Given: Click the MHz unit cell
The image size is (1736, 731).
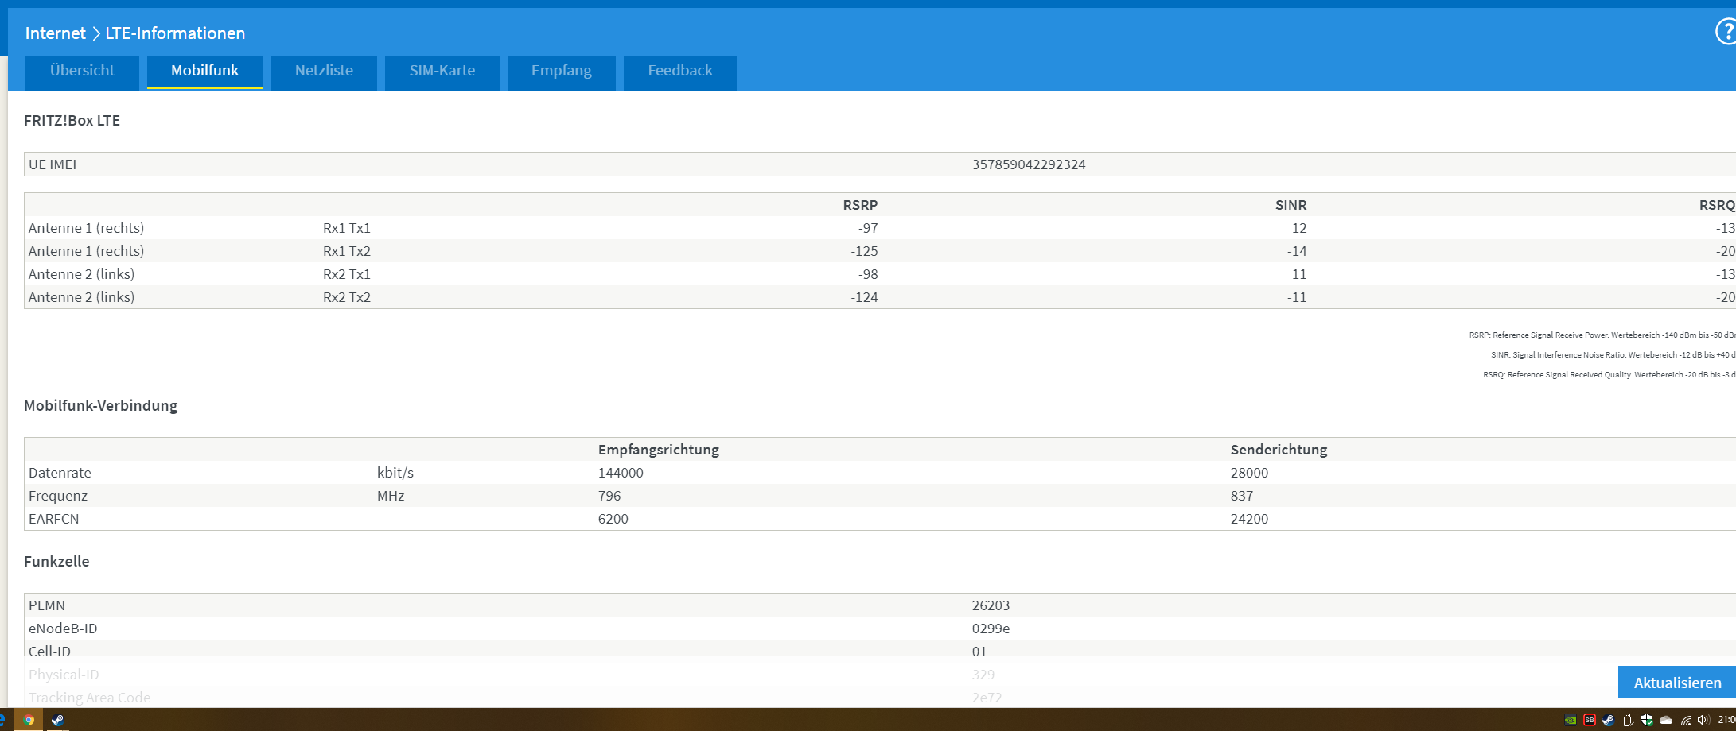Looking at the screenshot, I should pyautogui.click(x=391, y=496).
